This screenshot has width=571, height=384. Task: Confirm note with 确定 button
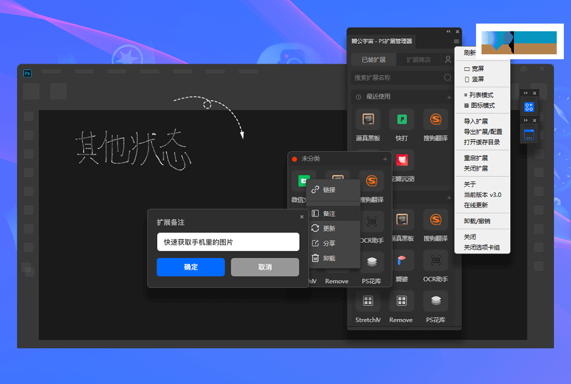(191, 267)
